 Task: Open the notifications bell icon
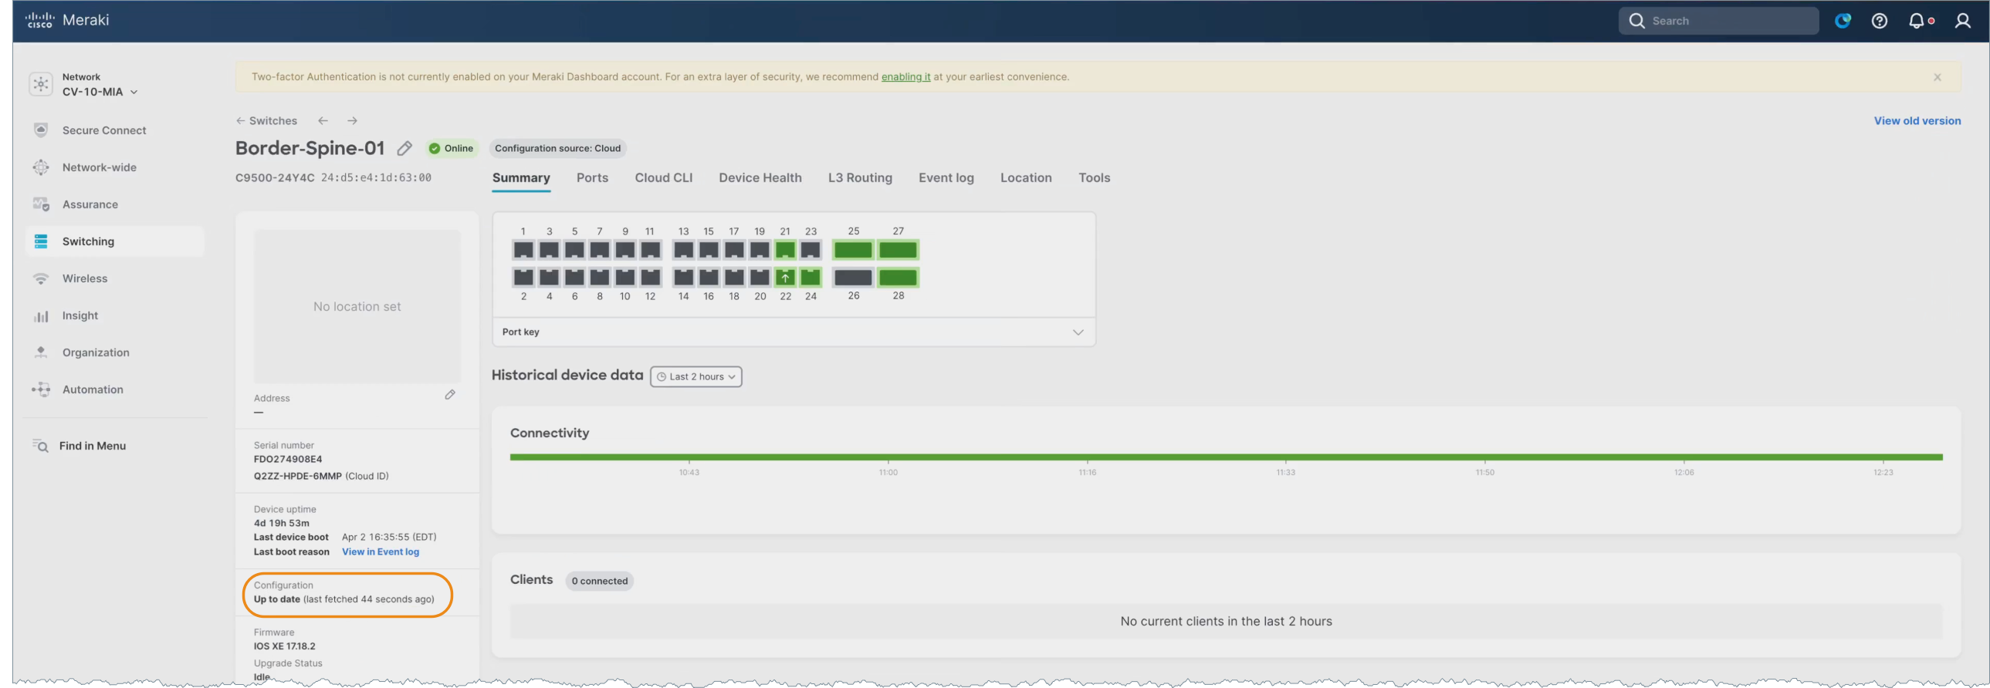(x=1917, y=21)
